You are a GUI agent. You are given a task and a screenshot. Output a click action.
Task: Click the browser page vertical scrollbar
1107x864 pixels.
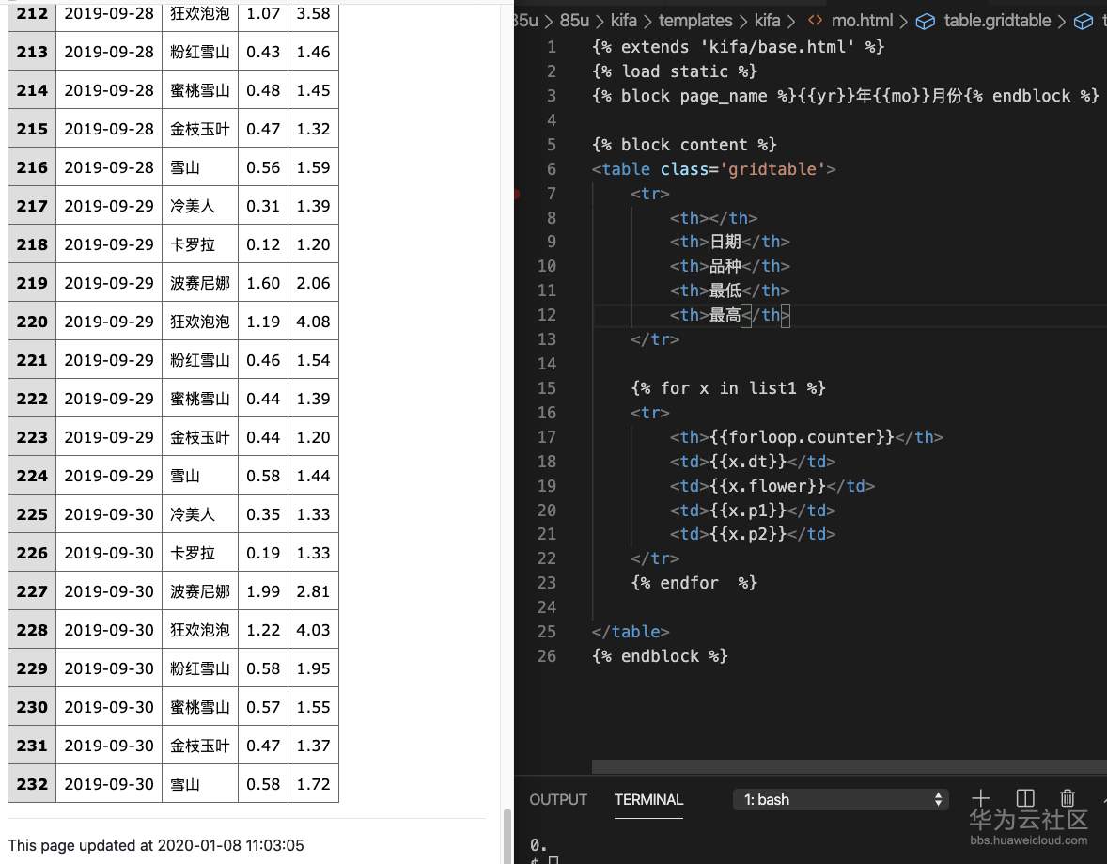coord(507,836)
